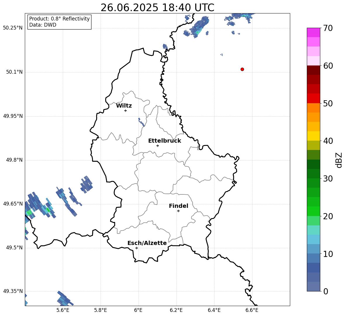The width and height of the screenshot is (346, 316).
Task: Click the 49.65°N latitude label
Action: pos(13,203)
